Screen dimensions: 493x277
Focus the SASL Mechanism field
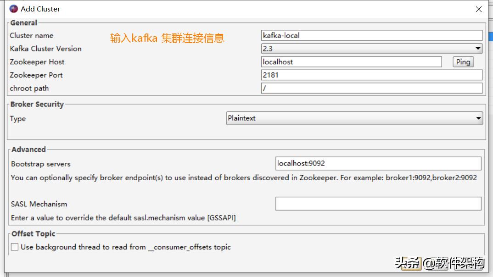pyautogui.click(x=378, y=204)
